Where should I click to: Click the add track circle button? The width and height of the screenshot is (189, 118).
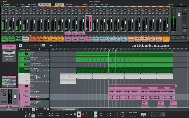[x=39, y=49]
